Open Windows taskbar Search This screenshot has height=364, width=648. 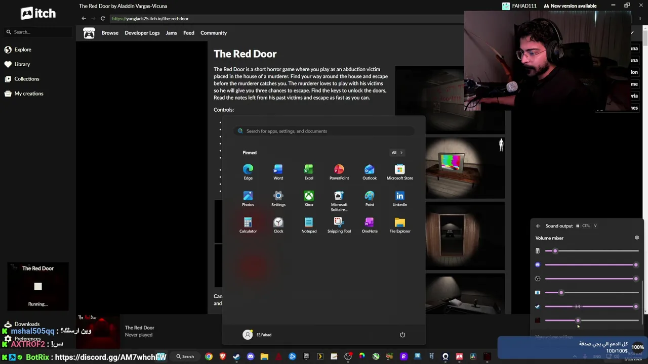pos(185,356)
